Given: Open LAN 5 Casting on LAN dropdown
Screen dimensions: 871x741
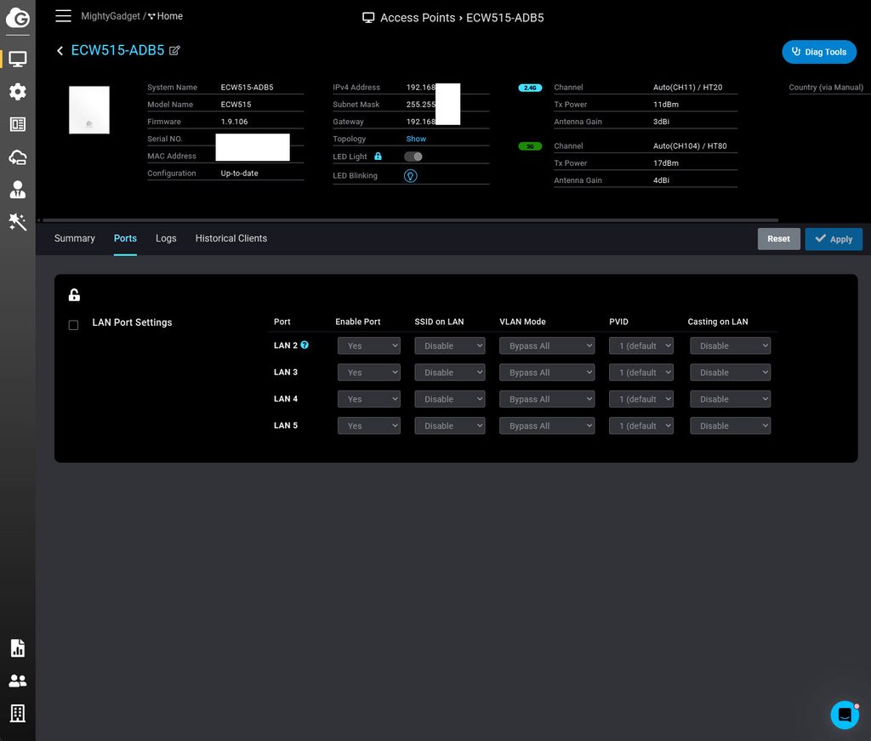Looking at the screenshot, I should tap(730, 425).
